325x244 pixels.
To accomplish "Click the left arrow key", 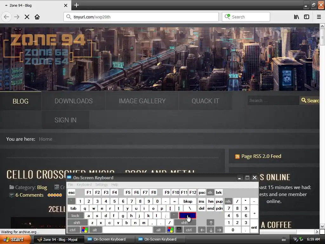I will tap(202, 230).
